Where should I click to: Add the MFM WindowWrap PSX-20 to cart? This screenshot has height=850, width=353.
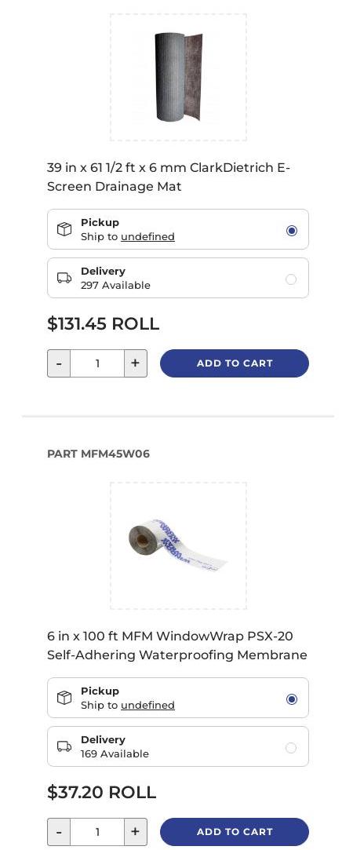pos(235,832)
